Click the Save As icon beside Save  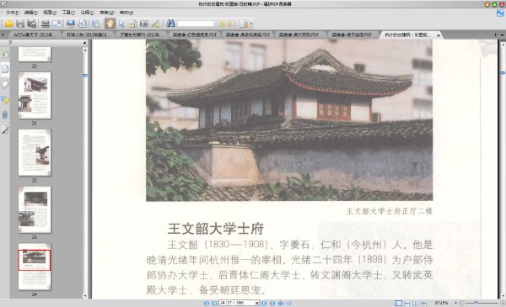tap(32, 24)
